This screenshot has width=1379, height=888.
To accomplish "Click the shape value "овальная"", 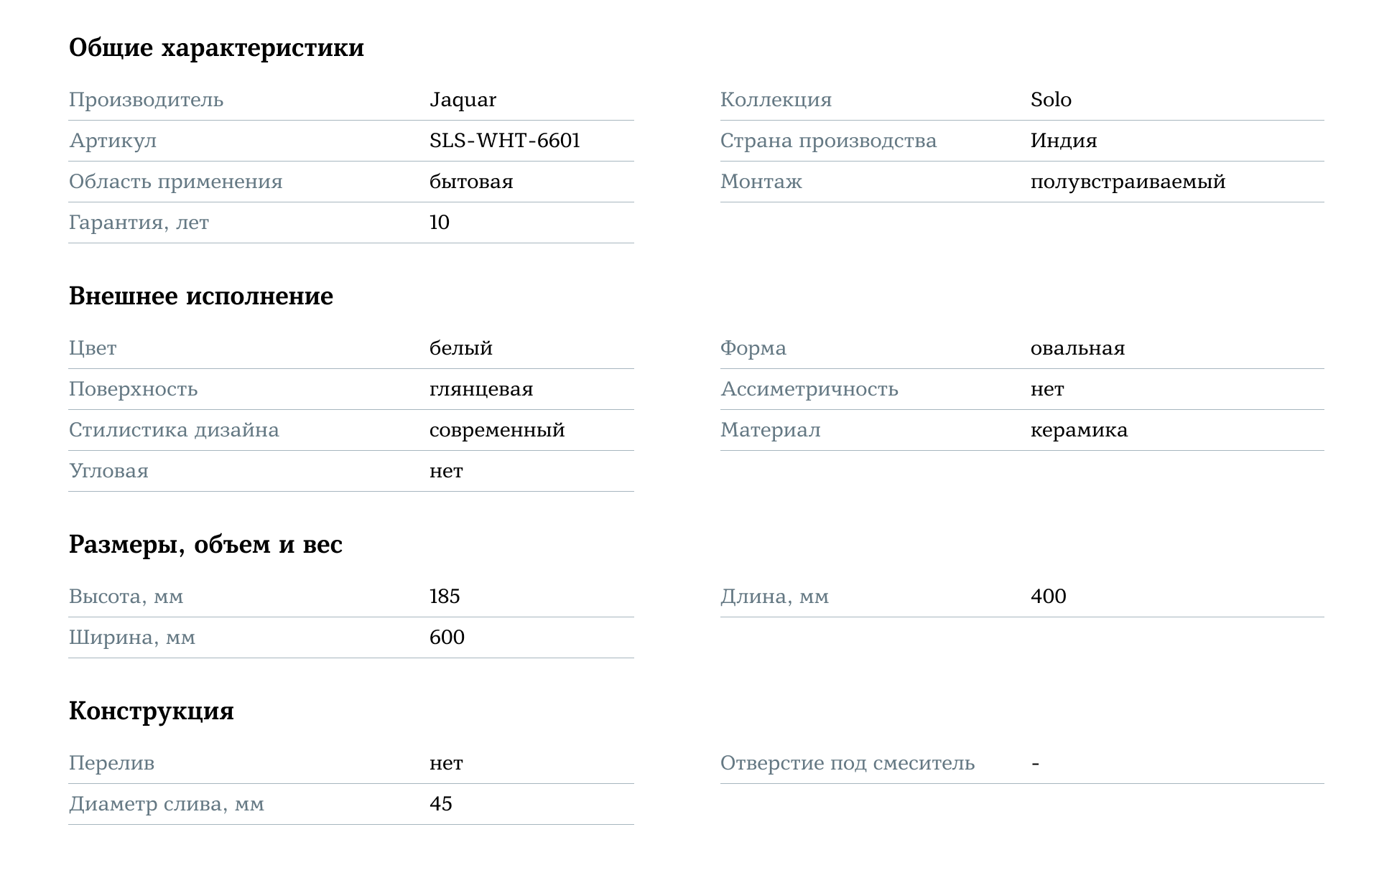I will [1077, 348].
